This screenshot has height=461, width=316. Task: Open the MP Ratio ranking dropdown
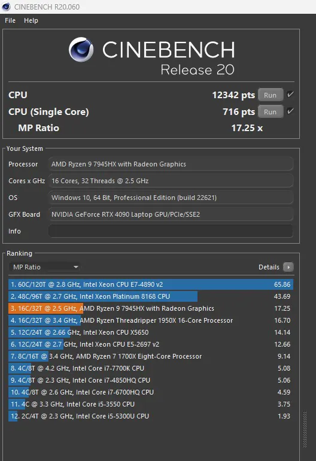click(x=45, y=267)
